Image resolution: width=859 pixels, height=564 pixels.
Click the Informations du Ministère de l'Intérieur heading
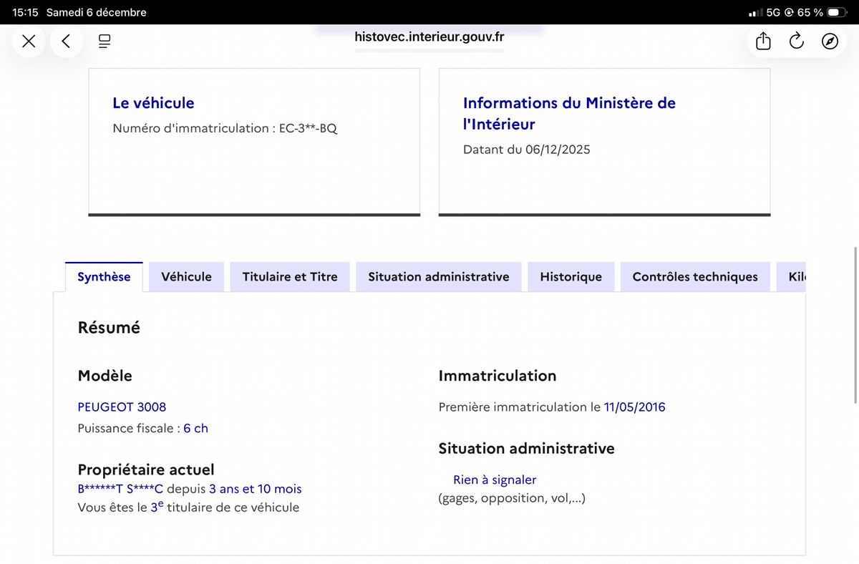pos(569,113)
